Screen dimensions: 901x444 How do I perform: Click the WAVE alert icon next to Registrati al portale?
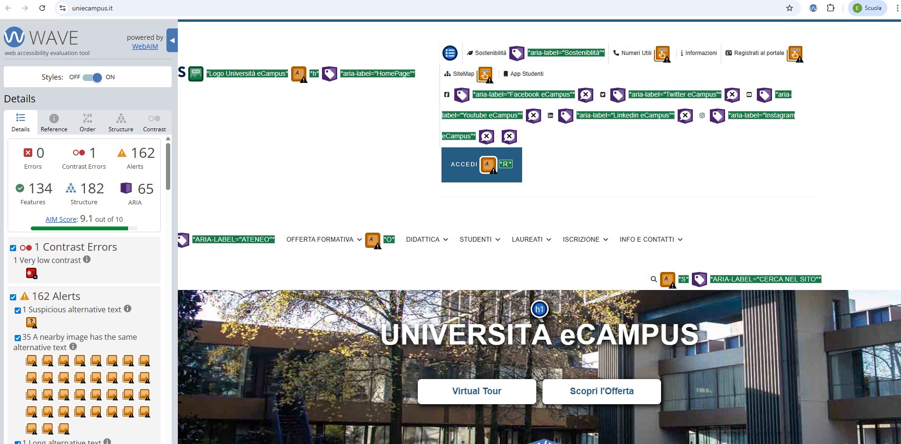(x=795, y=54)
